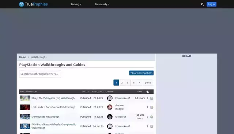The width and height of the screenshot is (234, 134).
Task: Go to Home breadcrumb
Action: (x=23, y=57)
